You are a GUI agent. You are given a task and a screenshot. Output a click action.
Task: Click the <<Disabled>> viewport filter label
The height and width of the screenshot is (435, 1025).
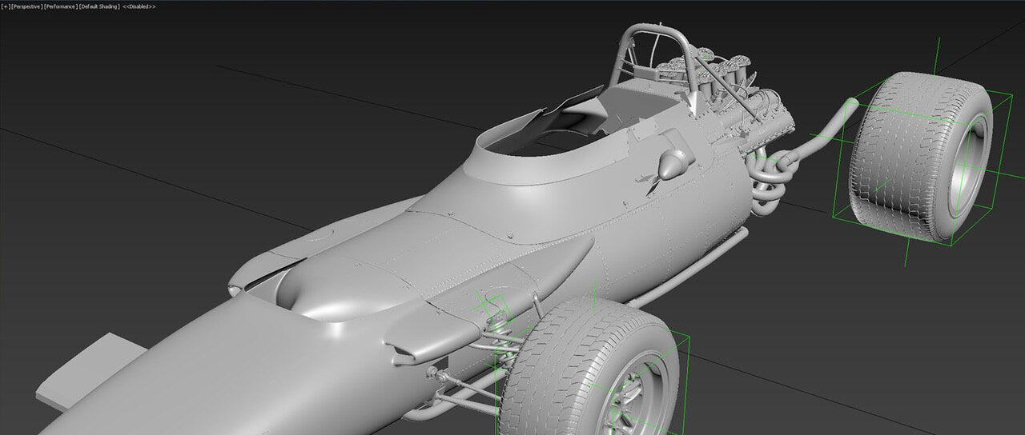pos(139,6)
